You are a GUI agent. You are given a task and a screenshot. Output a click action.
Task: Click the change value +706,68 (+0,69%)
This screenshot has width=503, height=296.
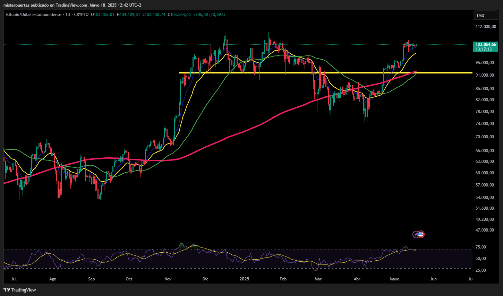coord(209,15)
